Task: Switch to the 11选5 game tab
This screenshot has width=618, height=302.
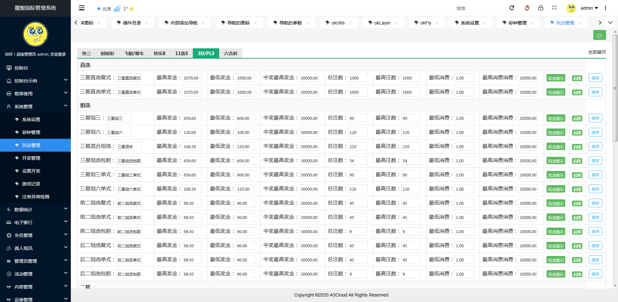Action: click(182, 53)
